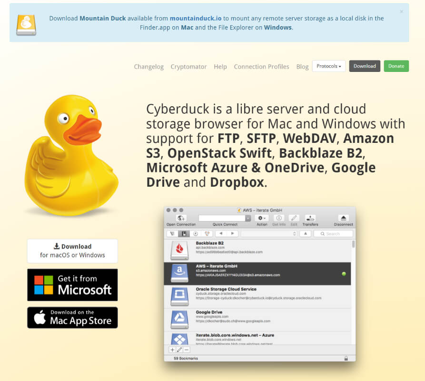The image size is (425, 381).
Task: Select AWS – iterate GmbH bookmark row
Action: click(257, 273)
